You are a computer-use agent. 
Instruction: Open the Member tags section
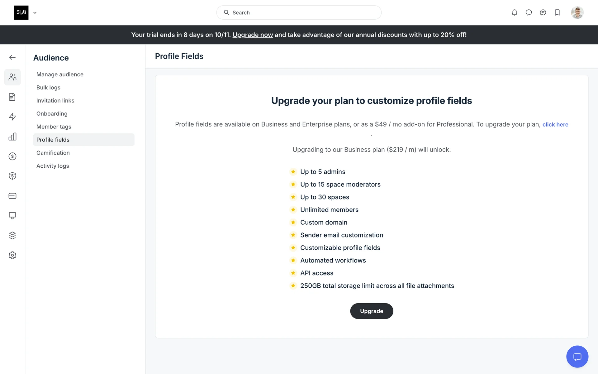pos(54,127)
